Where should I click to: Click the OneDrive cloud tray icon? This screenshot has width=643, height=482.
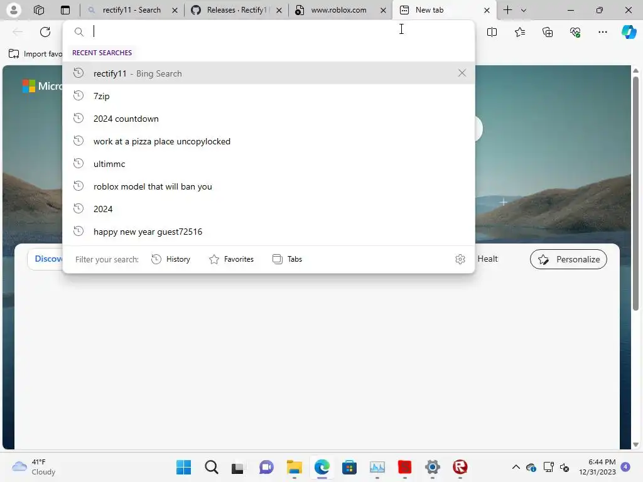531,467
